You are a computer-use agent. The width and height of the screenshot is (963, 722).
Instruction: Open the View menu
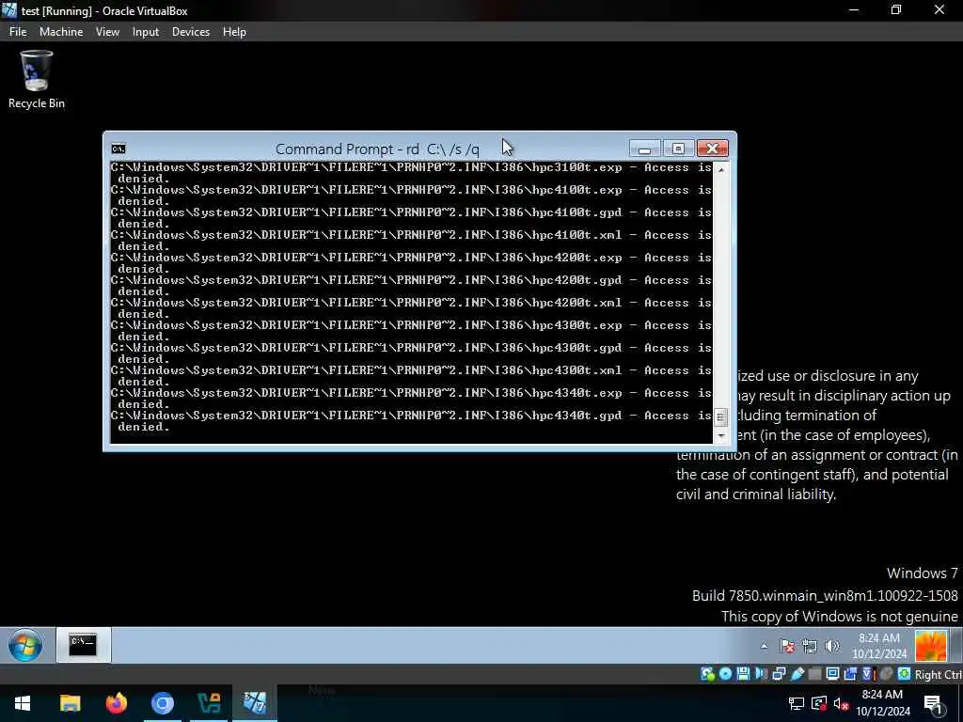pyautogui.click(x=107, y=32)
